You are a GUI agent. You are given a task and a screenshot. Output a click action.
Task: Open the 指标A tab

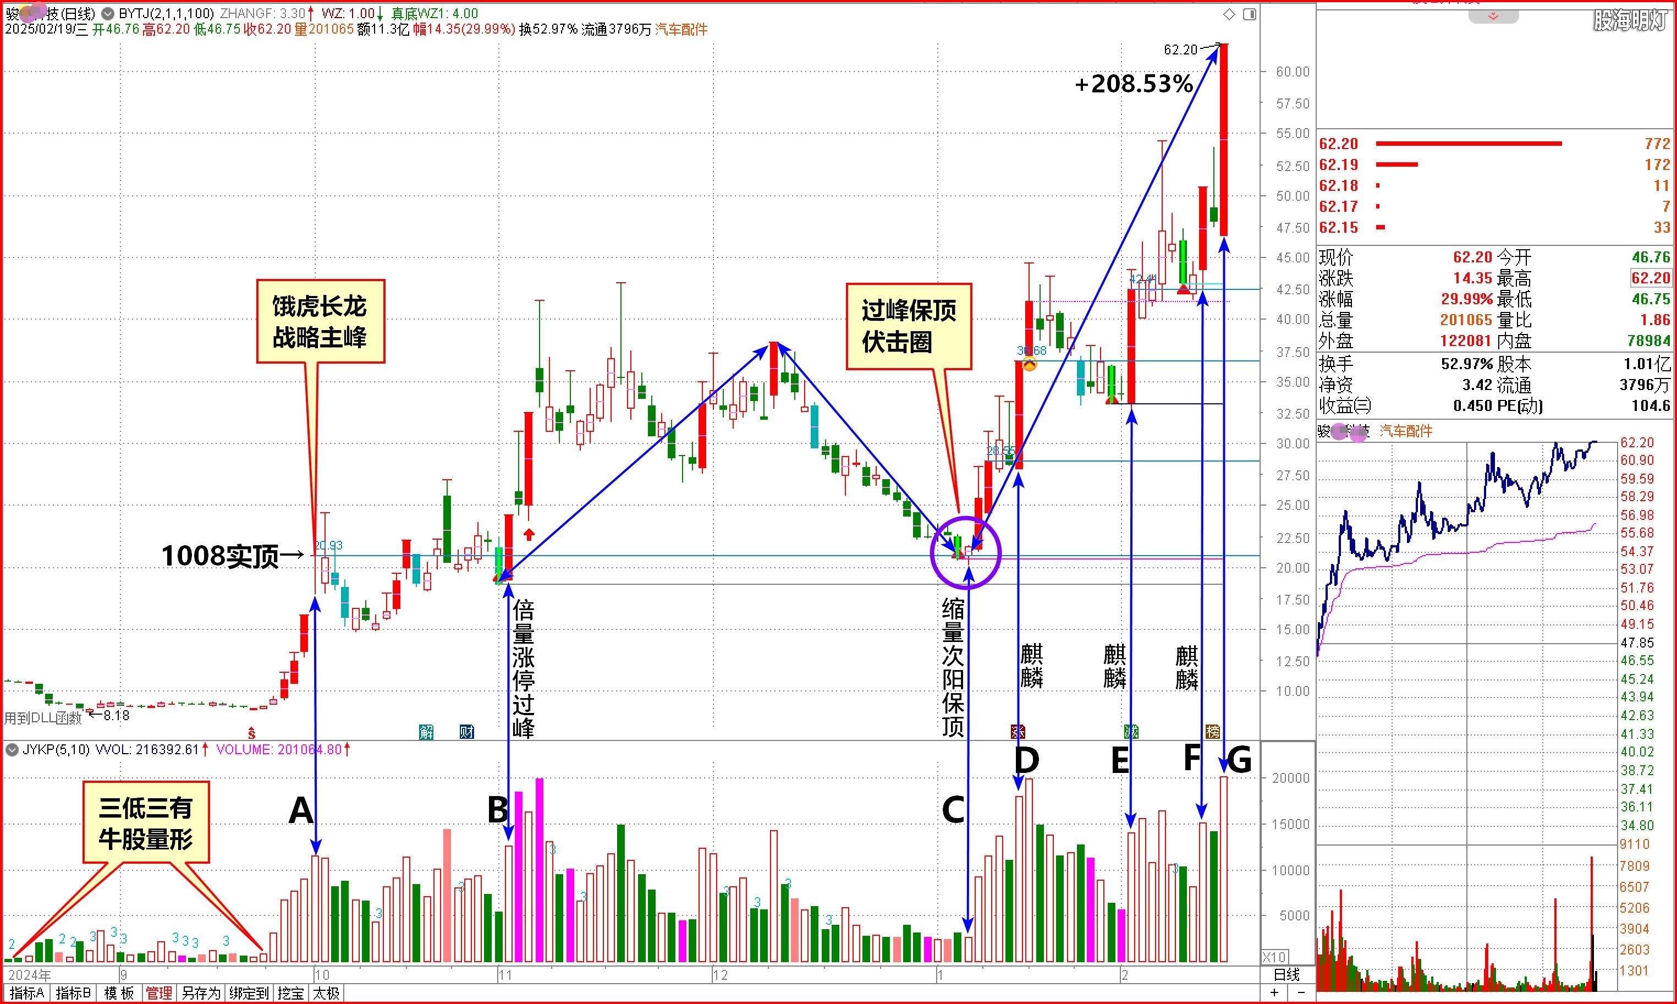26,993
